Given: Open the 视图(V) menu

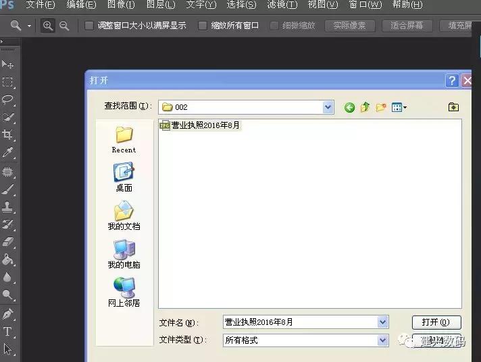Looking at the screenshot, I should [323, 5].
